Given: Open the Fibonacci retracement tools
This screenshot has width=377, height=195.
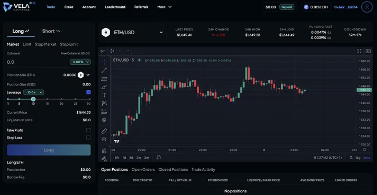Looking at the screenshot, I should pyautogui.click(x=104, y=79).
